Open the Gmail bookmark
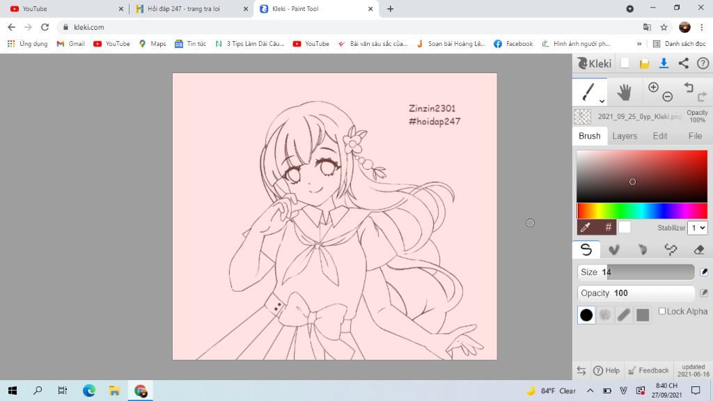The width and height of the screenshot is (713, 401). 70,44
